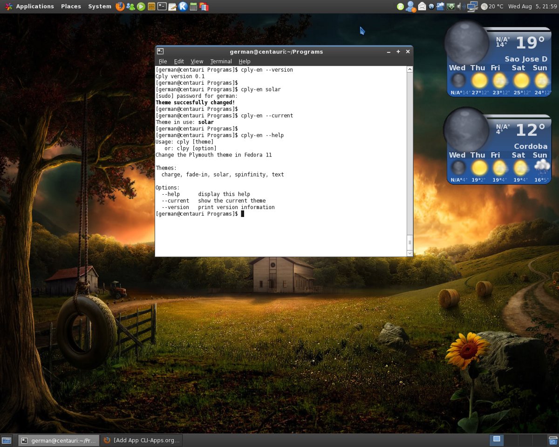The width and height of the screenshot is (559, 447).
Task: Click the terminal vertical scrollbar handle
Action: pyautogui.click(x=409, y=242)
